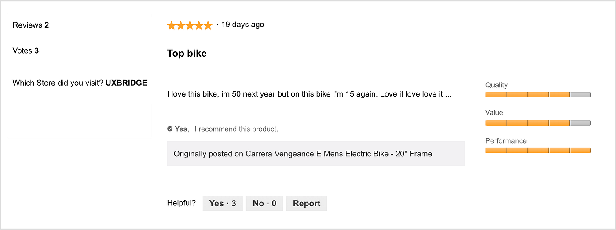
Task: Click the "I recommend this product" text
Action: click(x=236, y=129)
